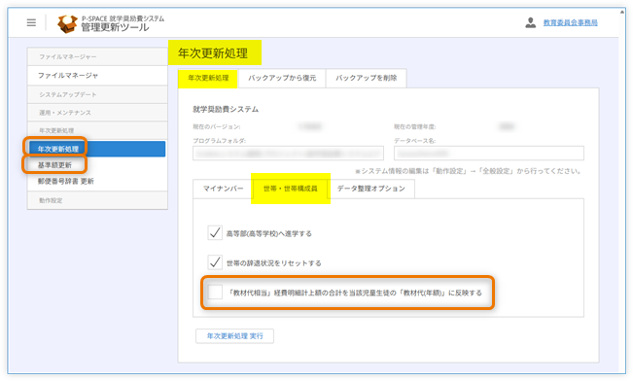Open the データ整理オプション sub-tab
The width and height of the screenshot is (633, 381).
click(x=371, y=189)
